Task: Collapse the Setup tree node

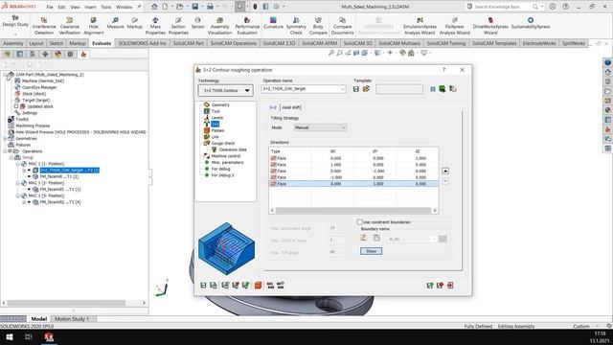Action: point(11,157)
